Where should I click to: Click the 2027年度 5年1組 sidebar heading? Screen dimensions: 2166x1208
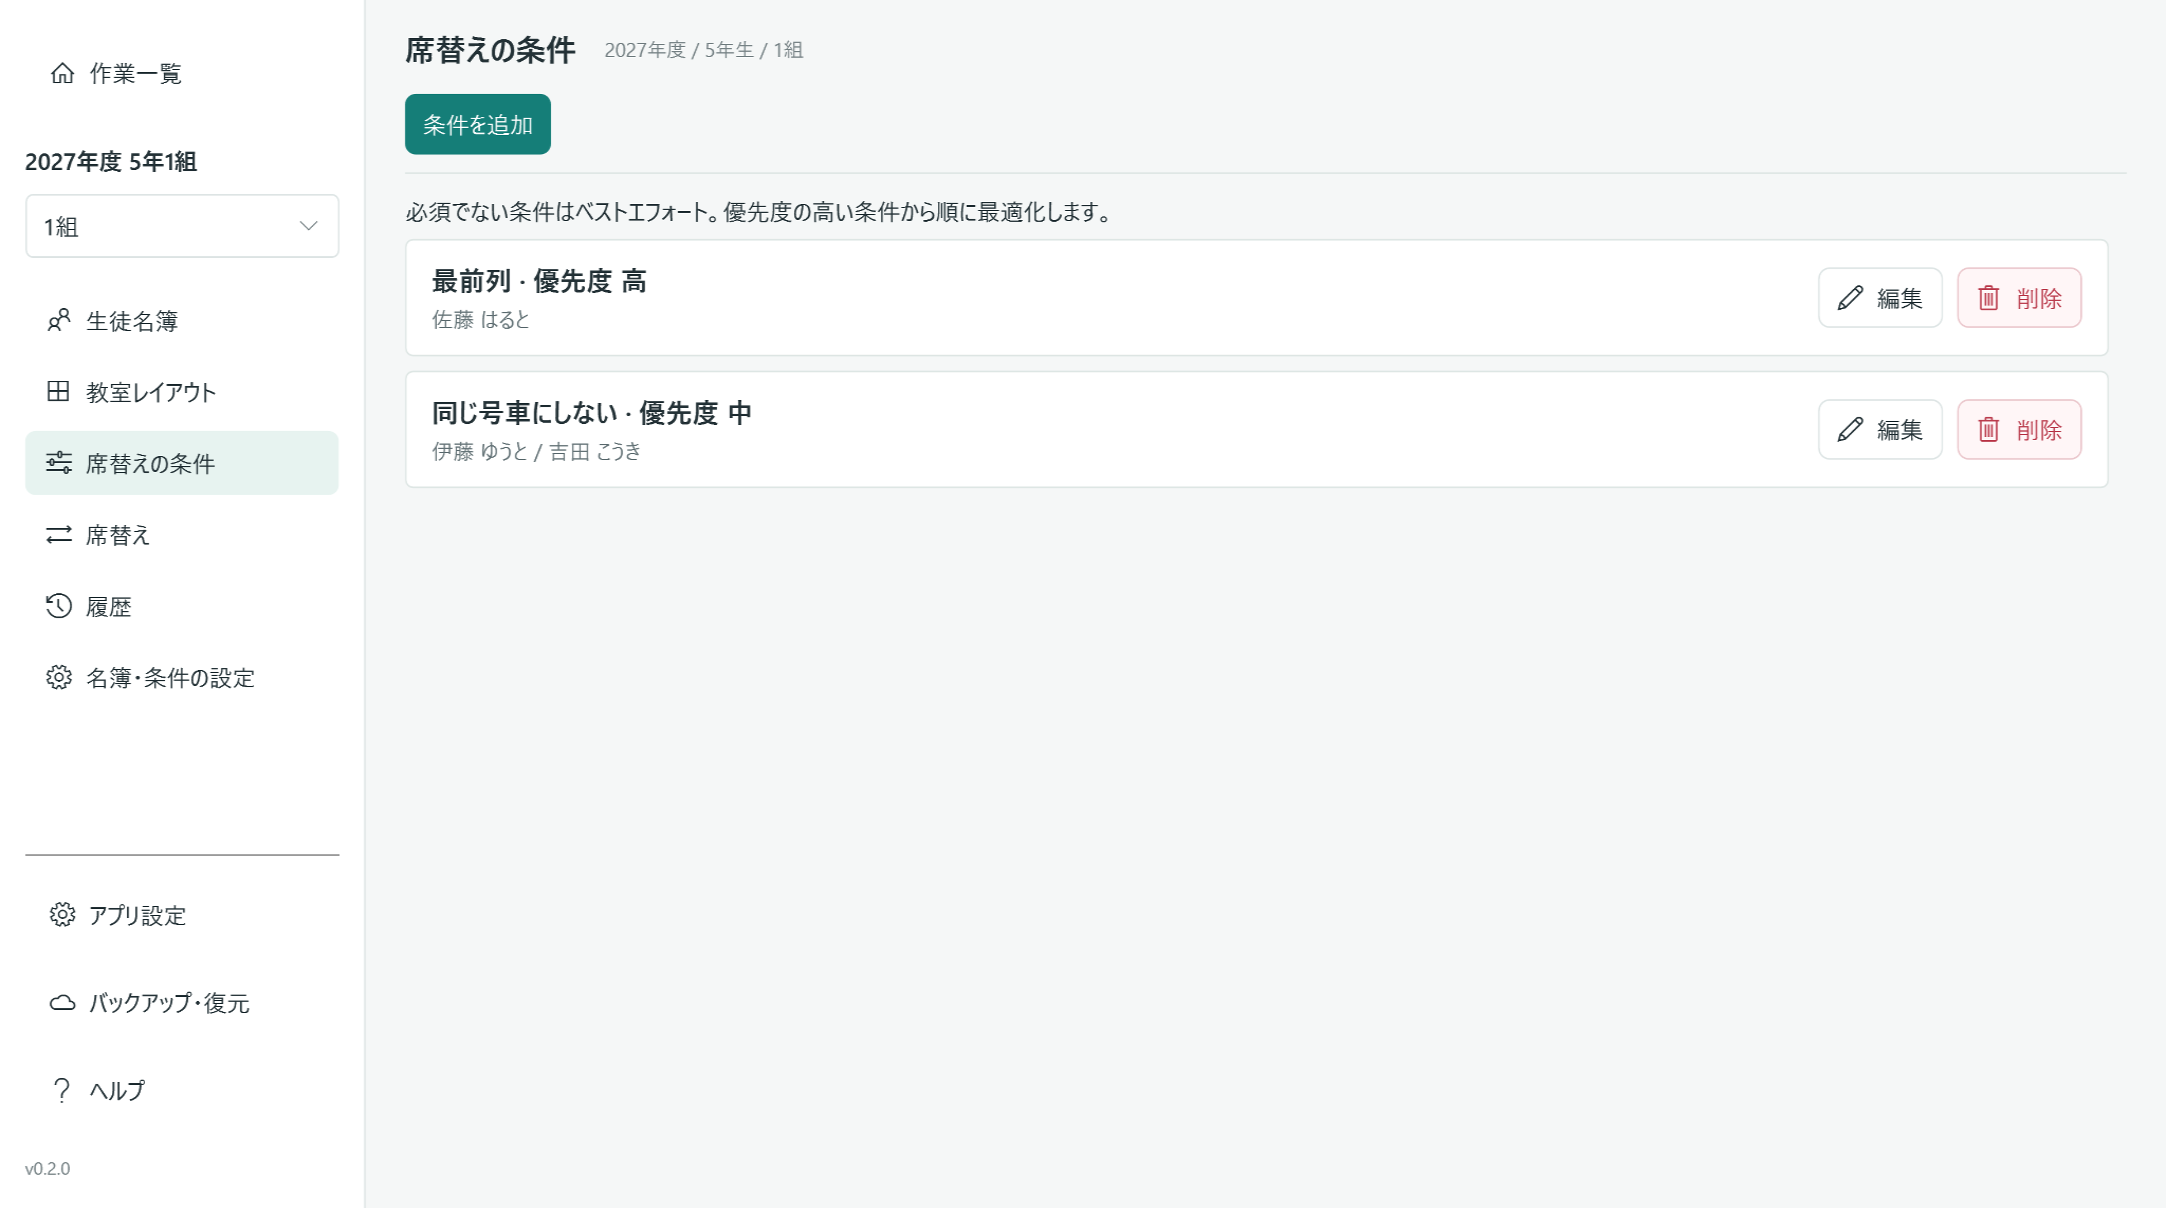tap(111, 161)
